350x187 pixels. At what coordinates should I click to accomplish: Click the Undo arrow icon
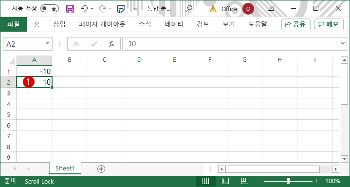[84, 9]
